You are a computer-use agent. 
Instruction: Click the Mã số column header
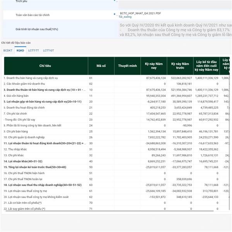(x=101, y=66)
